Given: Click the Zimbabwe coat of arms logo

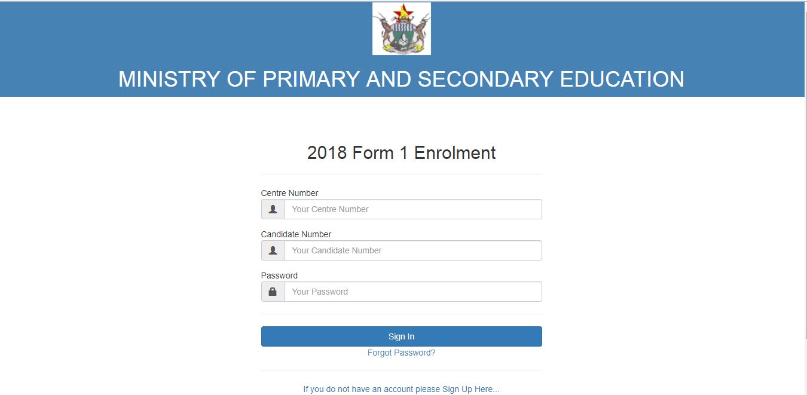Looking at the screenshot, I should click(x=402, y=29).
